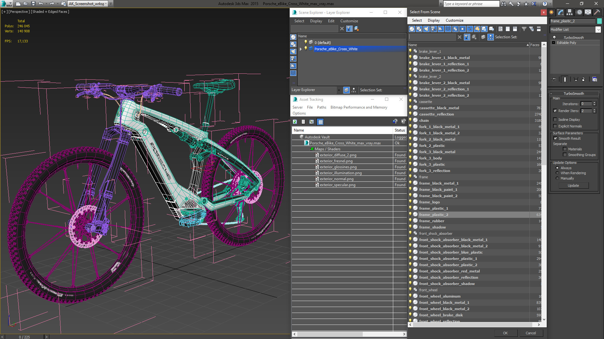Image resolution: width=604 pixels, height=339 pixels.
Task: Select Manually update option
Action: (x=557, y=178)
